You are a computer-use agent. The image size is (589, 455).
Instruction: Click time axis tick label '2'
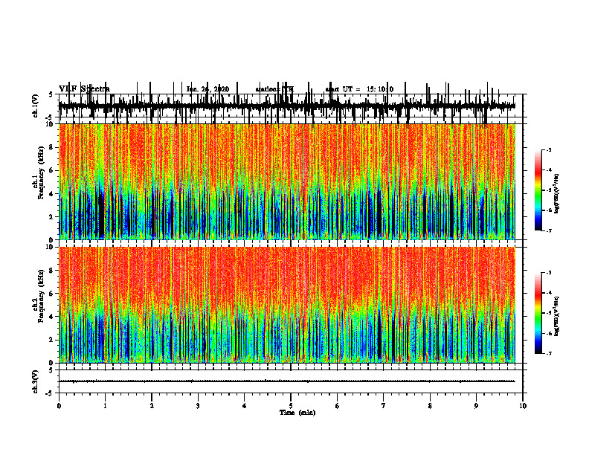[152, 406]
